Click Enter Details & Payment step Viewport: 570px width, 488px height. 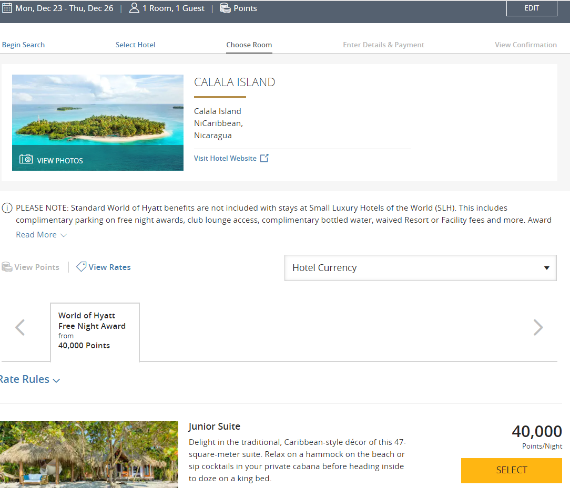[x=383, y=45]
